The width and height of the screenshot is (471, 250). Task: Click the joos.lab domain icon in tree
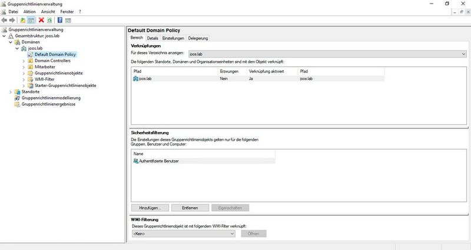click(x=24, y=48)
